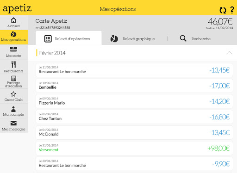This screenshot has height=173, width=237.
Task: Open the Guest Club star icon
Action: coord(13,94)
